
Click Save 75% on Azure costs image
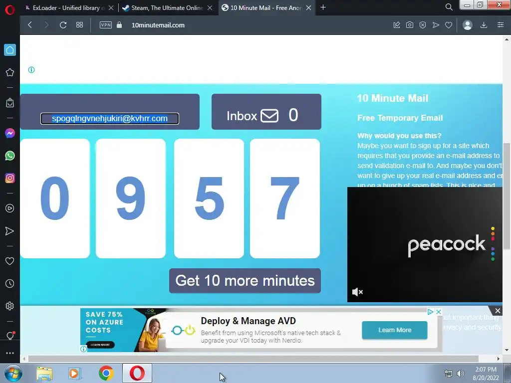click(x=123, y=330)
